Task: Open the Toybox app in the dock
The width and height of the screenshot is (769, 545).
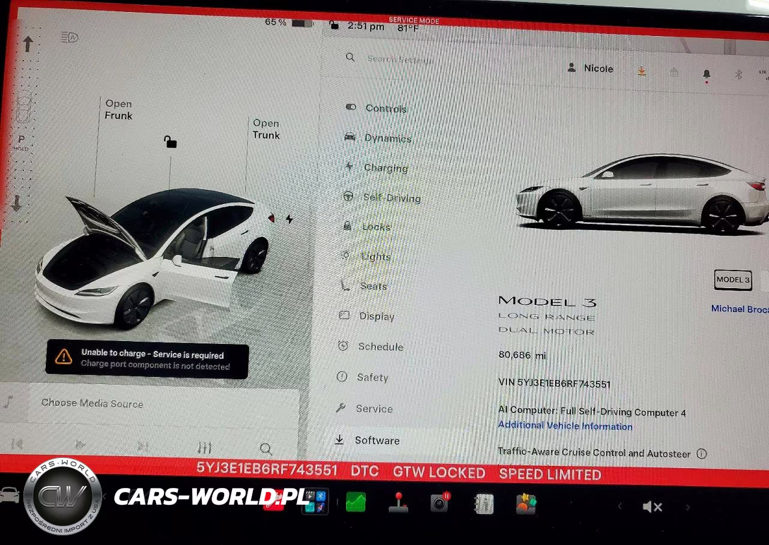Action: pyautogui.click(x=526, y=504)
